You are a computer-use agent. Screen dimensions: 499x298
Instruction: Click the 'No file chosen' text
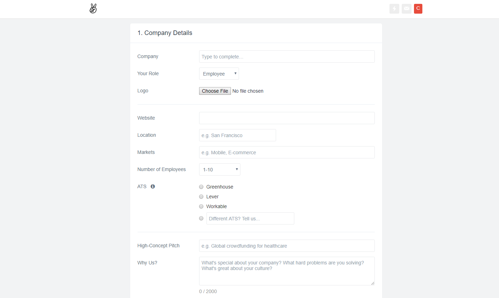(248, 91)
